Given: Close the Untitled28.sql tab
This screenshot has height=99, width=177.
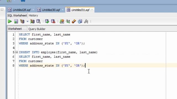Looking at the screenshot, I should coord(33,10).
